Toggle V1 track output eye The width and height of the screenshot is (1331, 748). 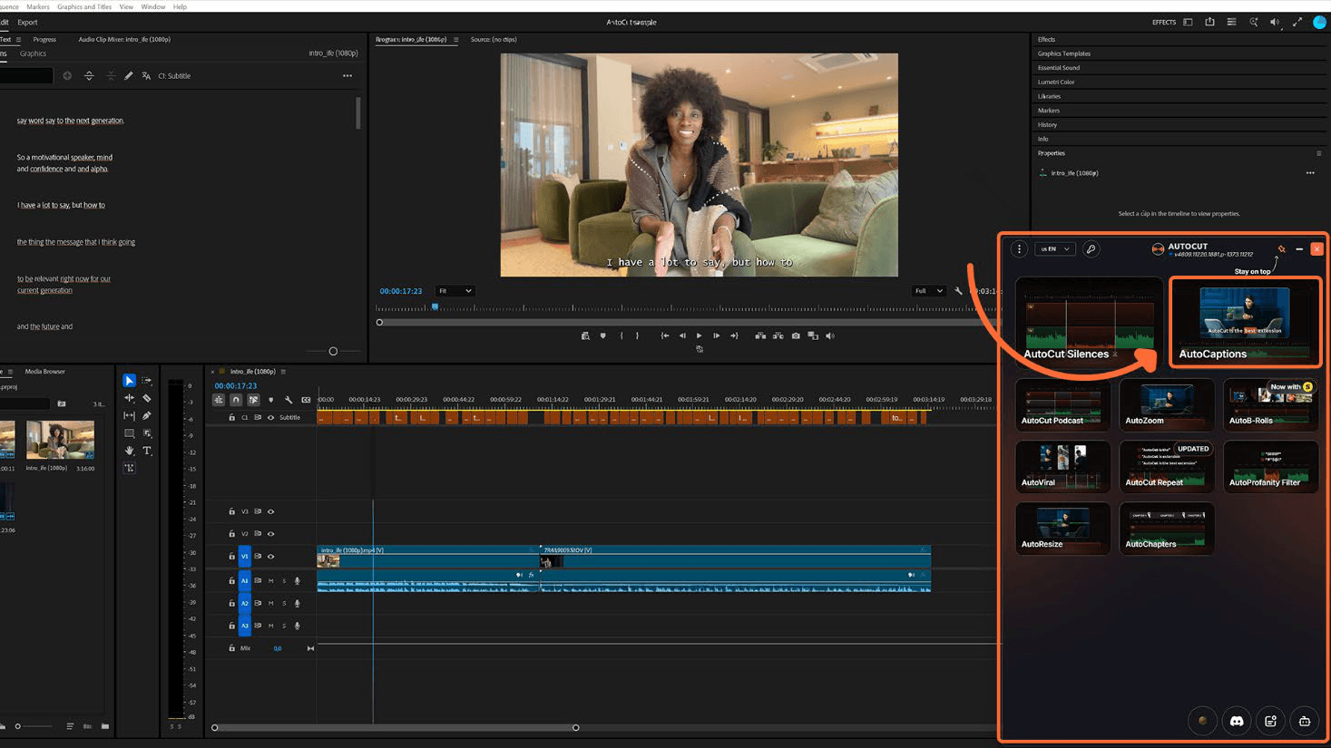tap(270, 557)
